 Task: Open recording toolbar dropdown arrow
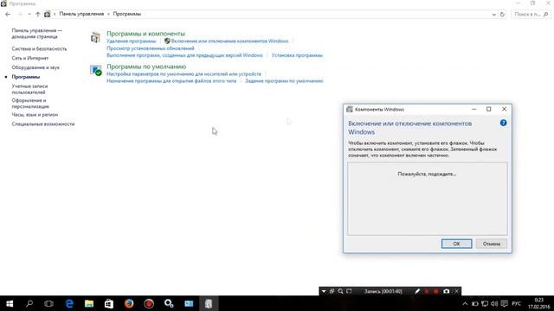[324, 291]
